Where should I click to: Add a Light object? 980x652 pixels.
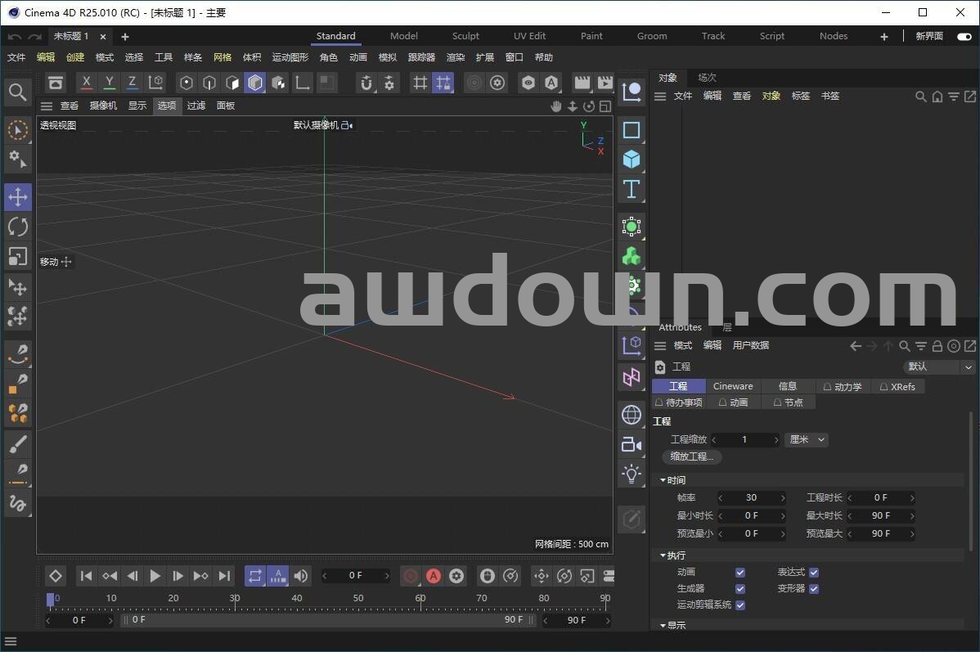coord(631,474)
